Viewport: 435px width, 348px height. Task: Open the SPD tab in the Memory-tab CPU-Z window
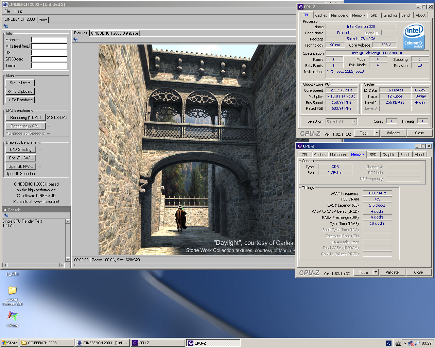point(373,155)
